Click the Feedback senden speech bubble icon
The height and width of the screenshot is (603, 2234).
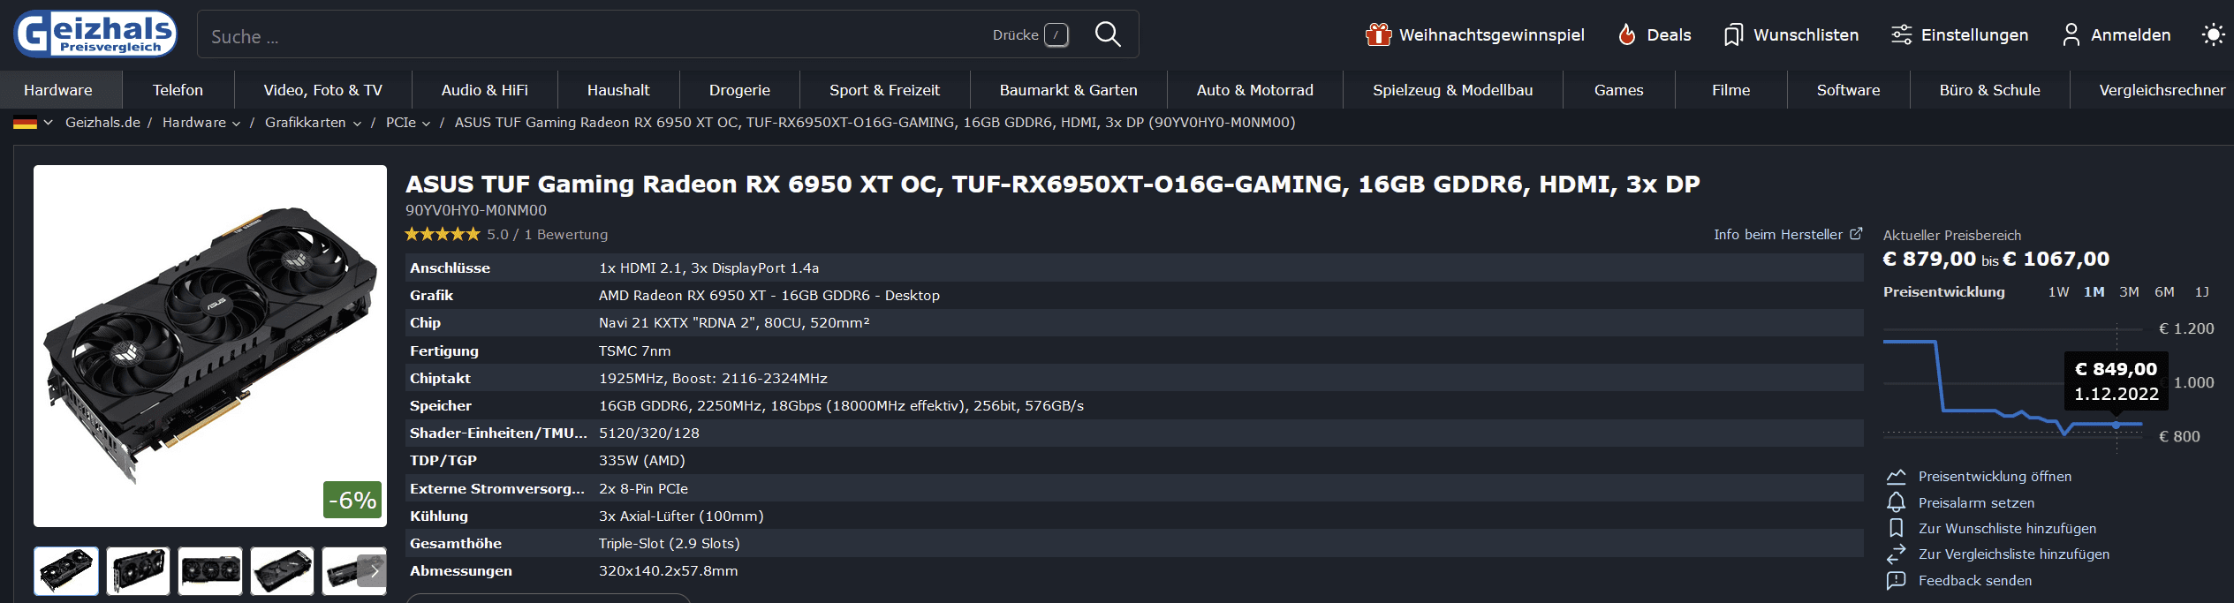1896,580
